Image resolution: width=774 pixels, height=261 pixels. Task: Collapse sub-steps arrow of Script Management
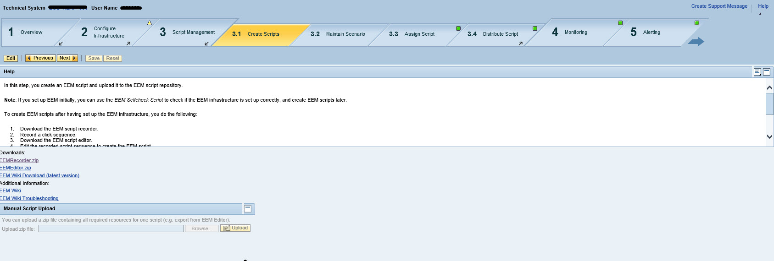point(206,43)
